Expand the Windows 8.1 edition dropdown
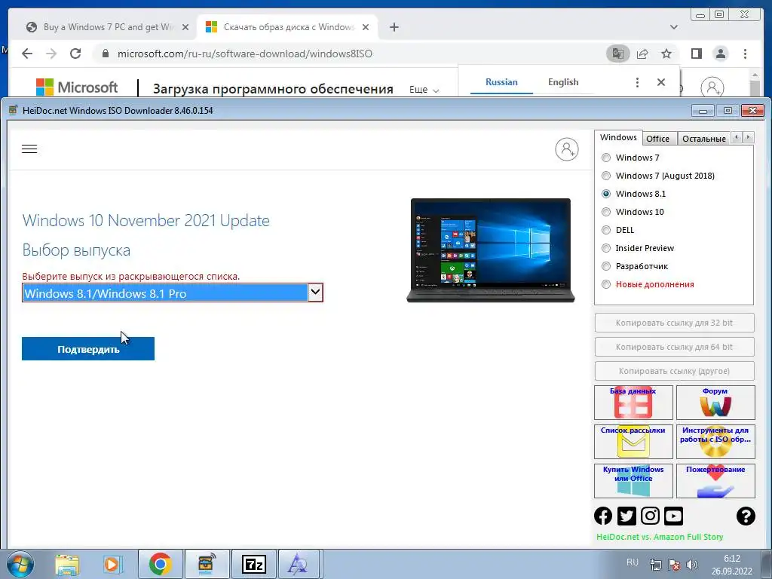Viewport: 772px width, 579px height. [315, 293]
